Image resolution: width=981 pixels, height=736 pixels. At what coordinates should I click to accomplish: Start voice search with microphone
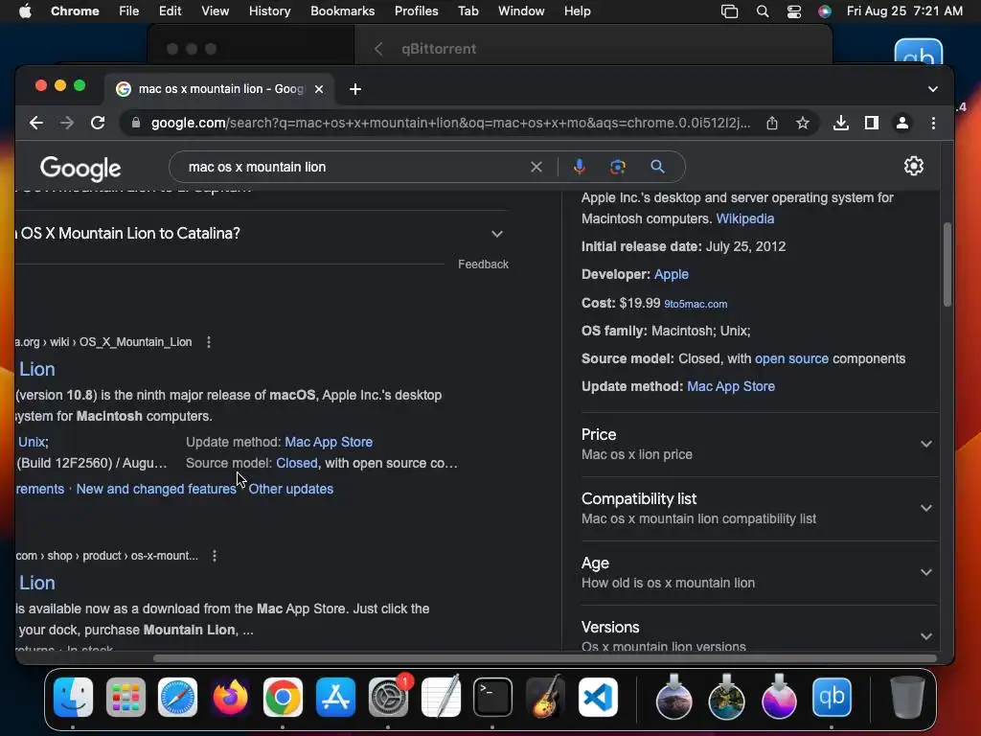click(x=580, y=167)
